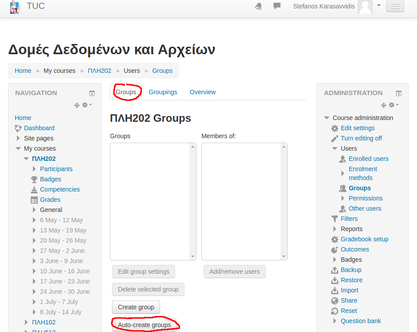Hide the Navigation block using its dock icon
The width and height of the screenshot is (417, 332).
[92, 93]
